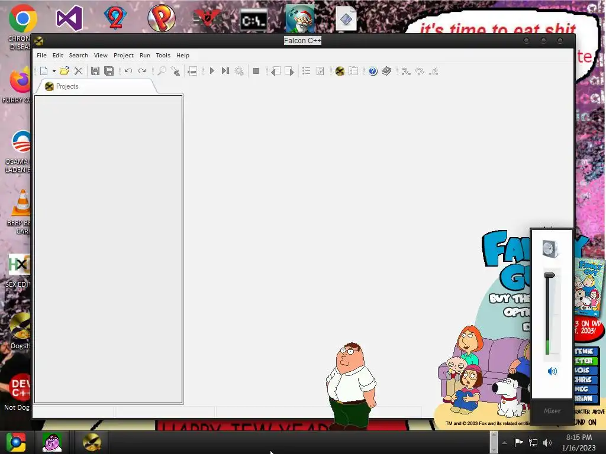Click the outline view toolbar icon
The height and width of the screenshot is (454, 606).
coord(353,71)
